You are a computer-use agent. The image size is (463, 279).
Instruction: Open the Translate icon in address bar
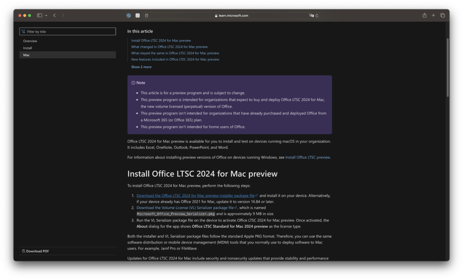pos(311,15)
